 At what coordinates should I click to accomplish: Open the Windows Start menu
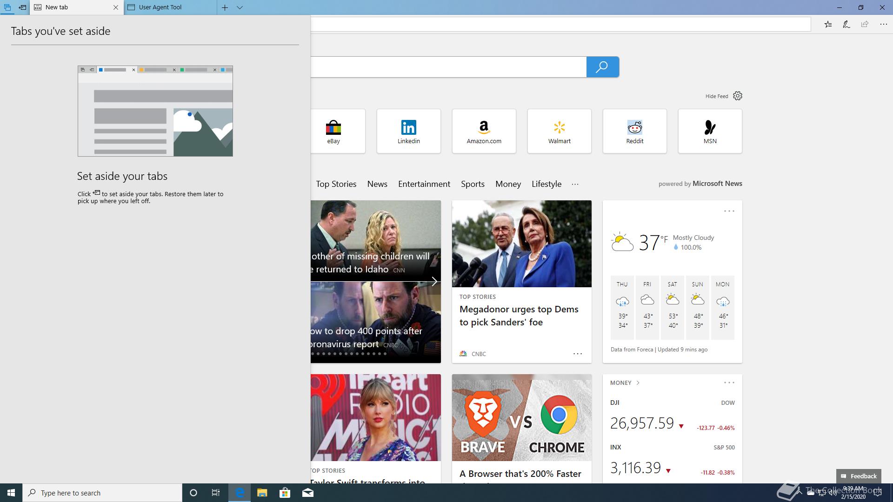tap(11, 493)
